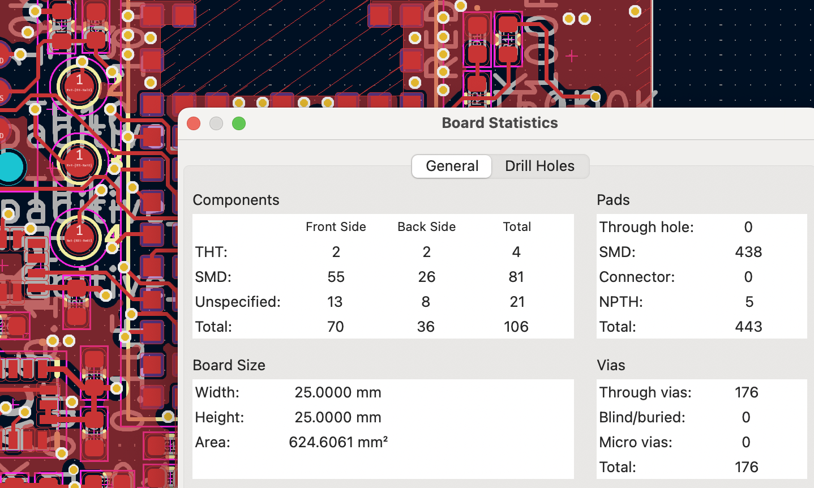Minimize the Board Statistics dialog

(216, 123)
